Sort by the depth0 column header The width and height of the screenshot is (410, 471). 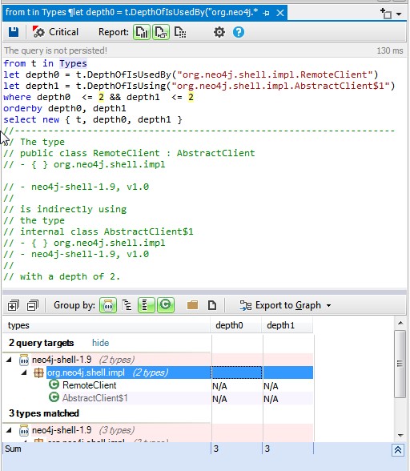[x=236, y=325]
